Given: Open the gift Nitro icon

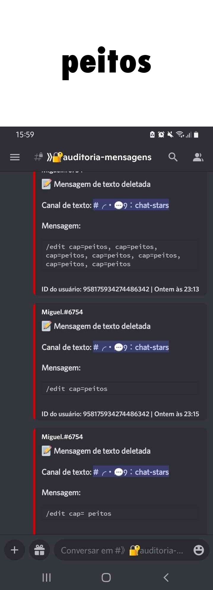Looking at the screenshot, I should (x=39, y=550).
